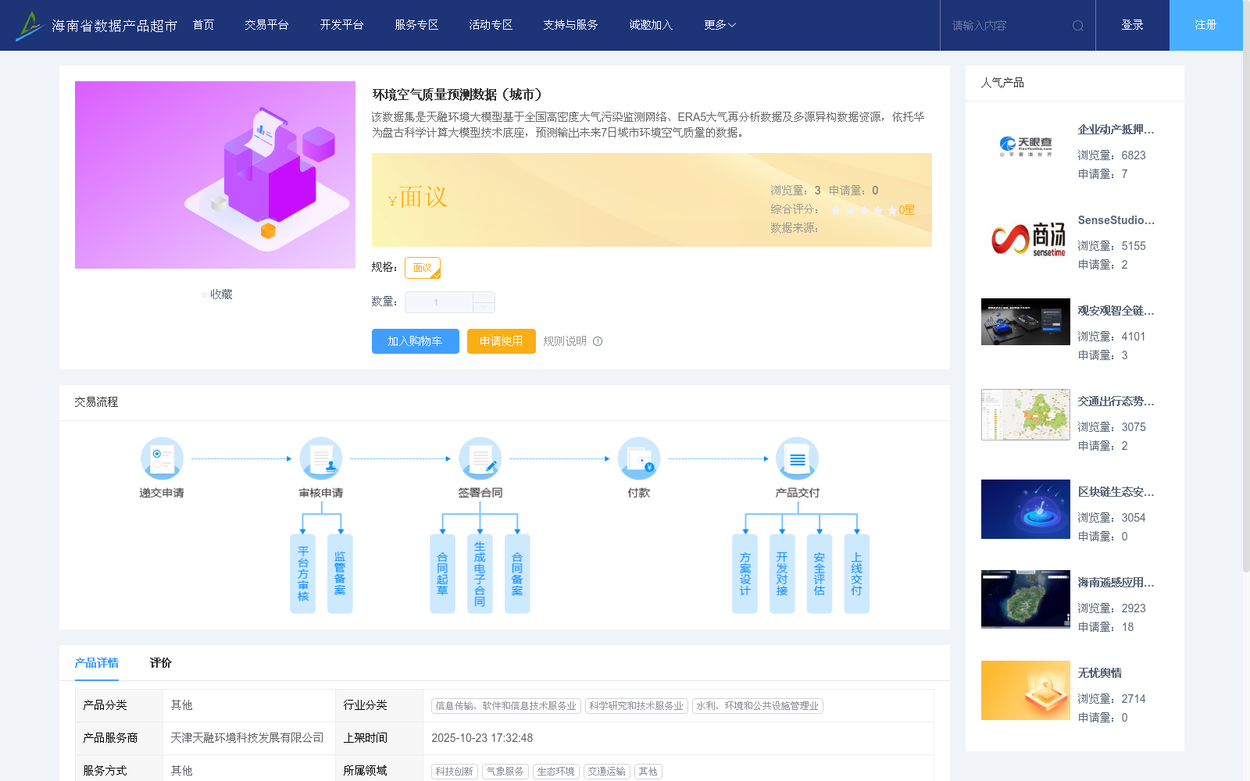Screen dimensions: 1250x781
Task: Open the 企业动产抵押 product title
Action: (x=1116, y=130)
